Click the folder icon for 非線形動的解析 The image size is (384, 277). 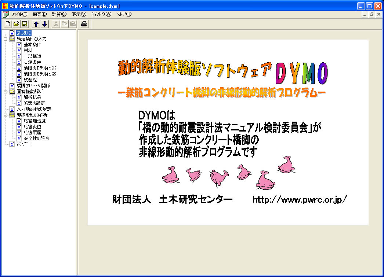pos(12,115)
